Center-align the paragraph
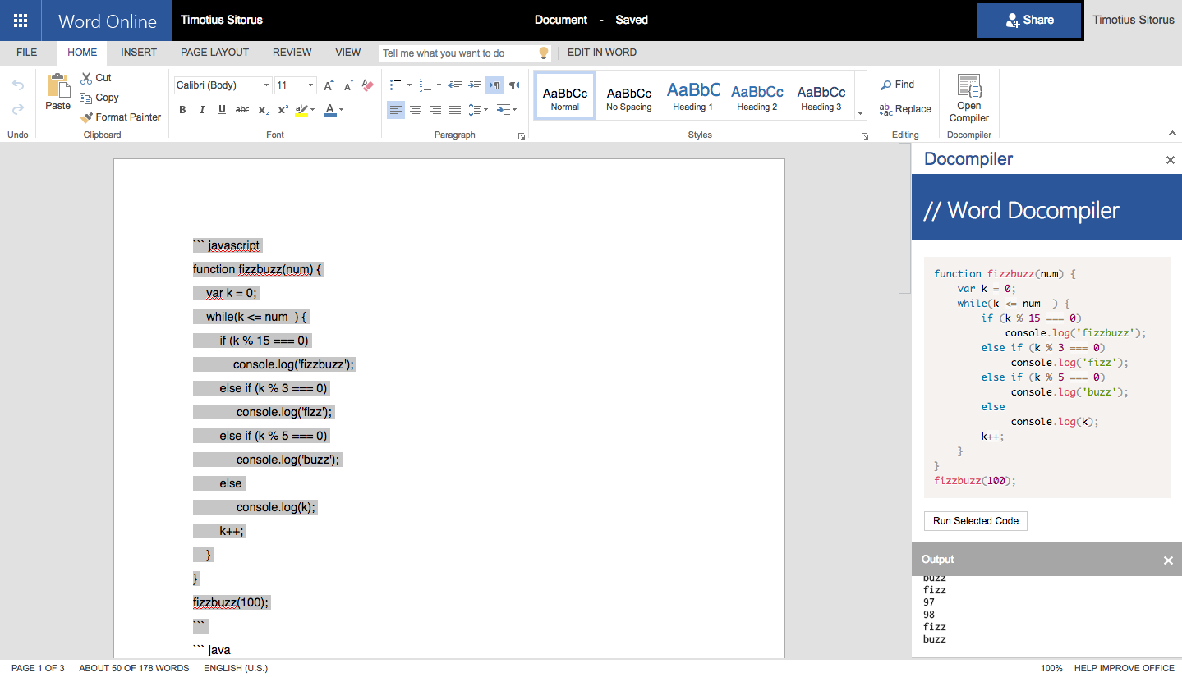This screenshot has width=1182, height=677. 416,110
